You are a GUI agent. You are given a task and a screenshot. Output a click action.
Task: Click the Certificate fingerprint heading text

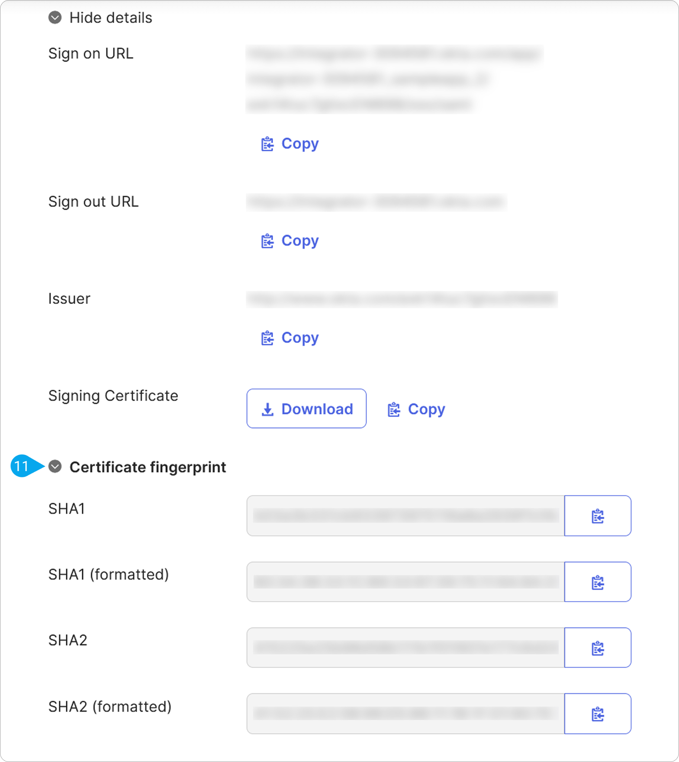pyautogui.click(x=148, y=467)
